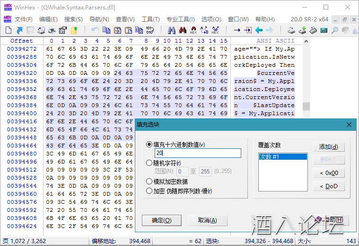Click the cyan Back arrow icon
The image size is (359, 246).
point(258,30)
